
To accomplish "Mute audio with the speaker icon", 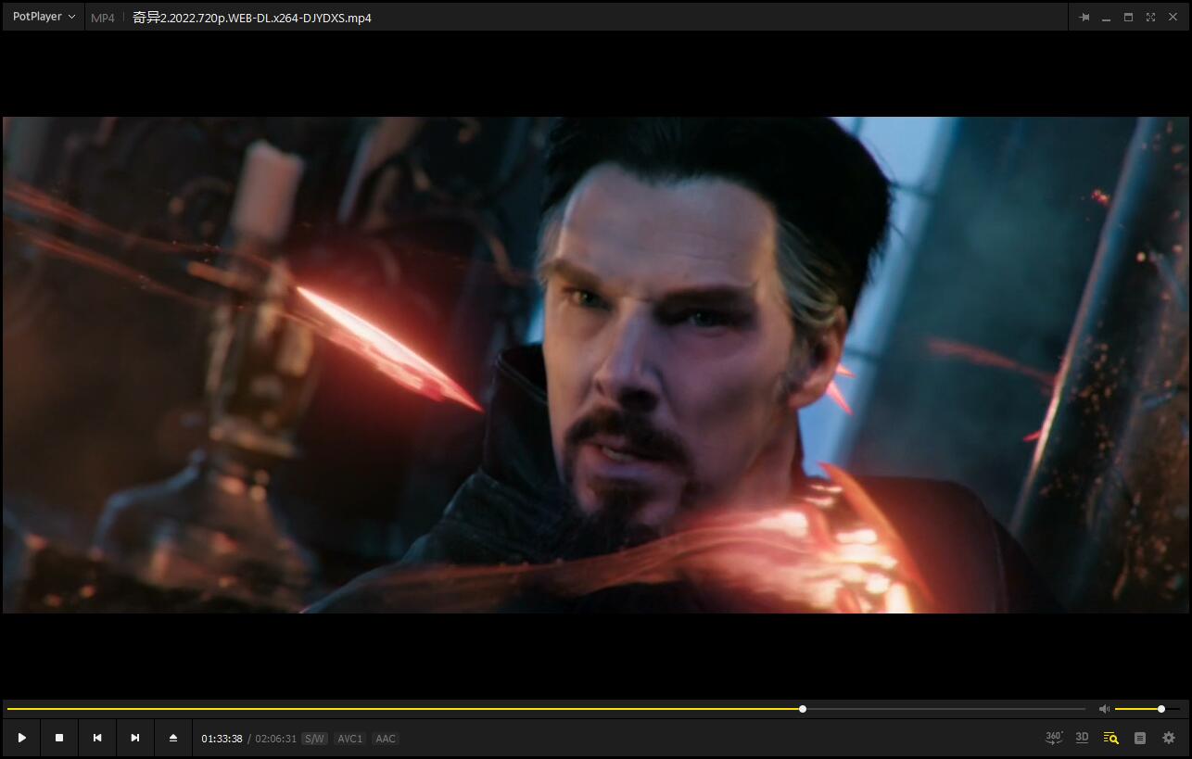I will (x=1104, y=709).
